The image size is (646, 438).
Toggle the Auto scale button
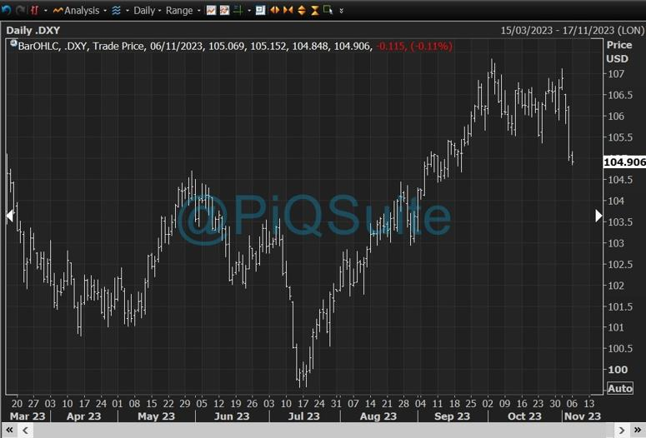[619, 388]
